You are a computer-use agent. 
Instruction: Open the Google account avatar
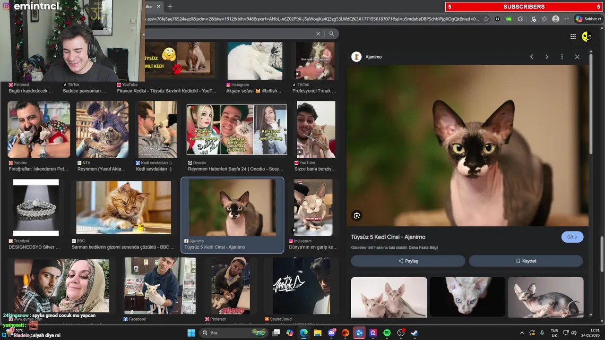tap(587, 36)
